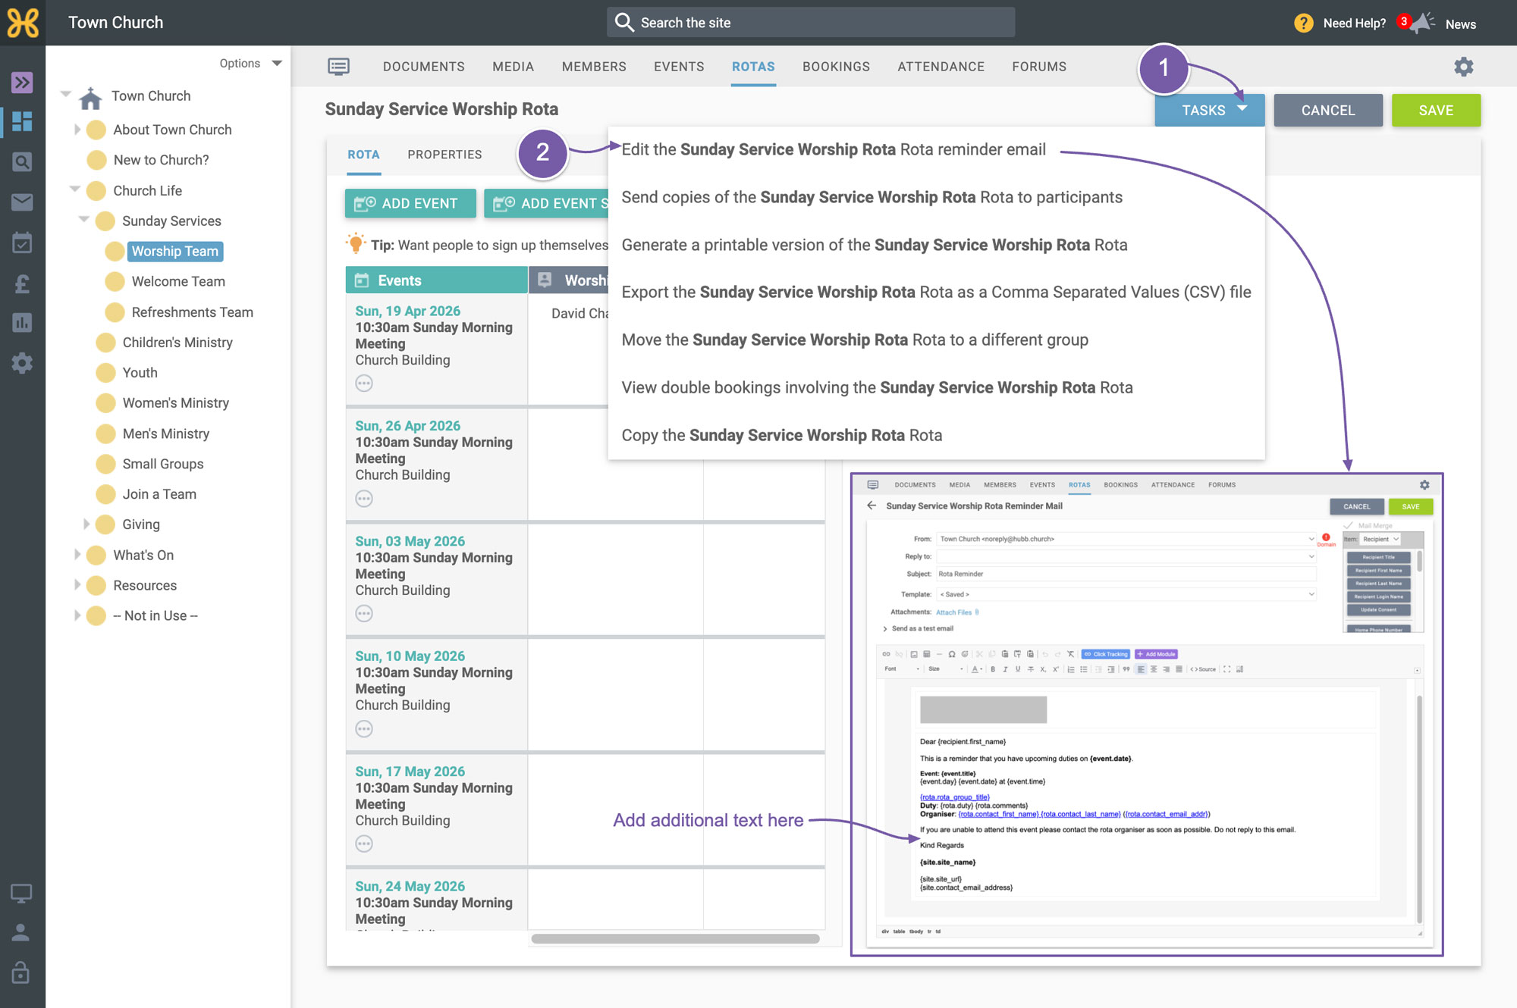Expand the sidebar double-arrow icon
The height and width of the screenshot is (1008, 1517).
22,82
